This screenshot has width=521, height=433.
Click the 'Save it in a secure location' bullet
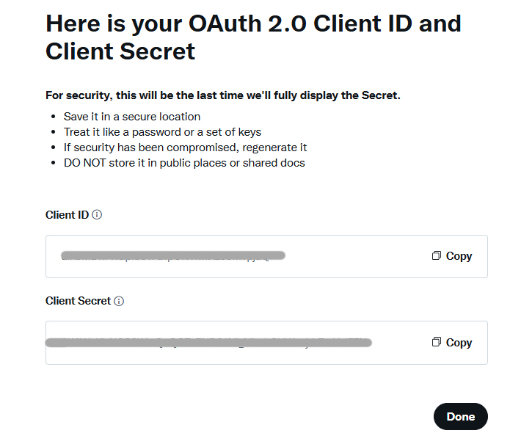(x=132, y=117)
